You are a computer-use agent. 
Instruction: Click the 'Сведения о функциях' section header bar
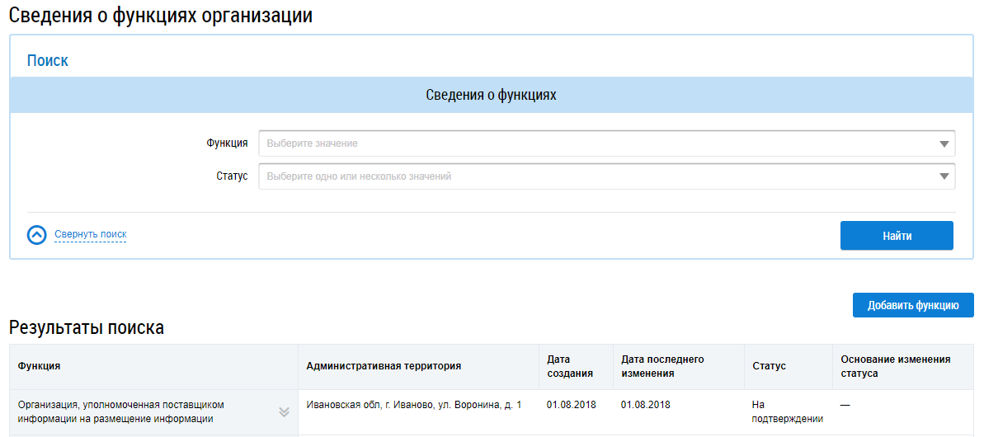pos(491,96)
